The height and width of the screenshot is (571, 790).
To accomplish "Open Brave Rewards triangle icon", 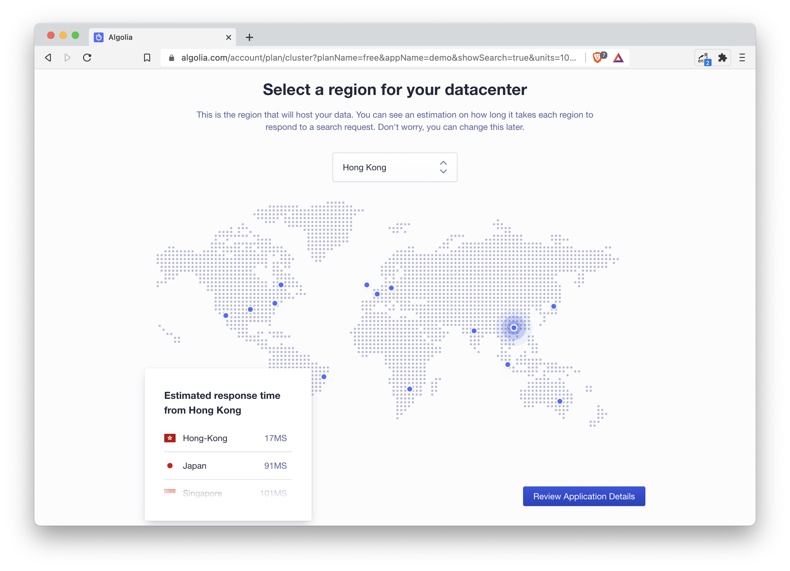I will pos(618,58).
